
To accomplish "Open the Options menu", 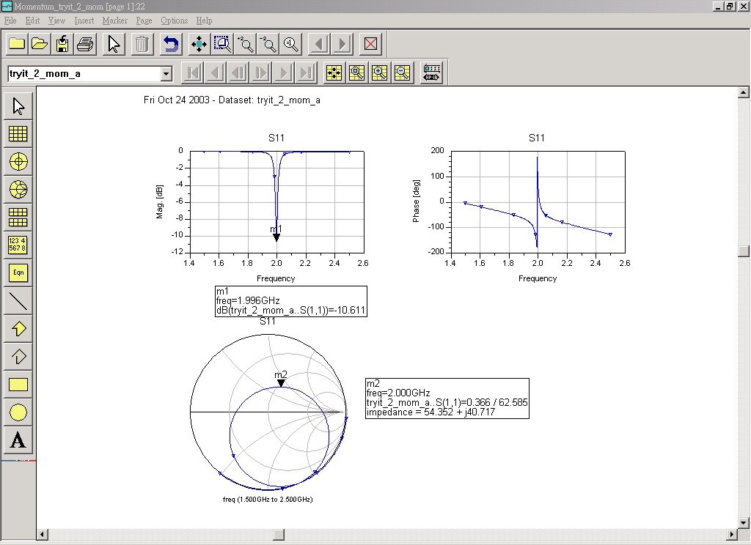I will click(x=175, y=21).
